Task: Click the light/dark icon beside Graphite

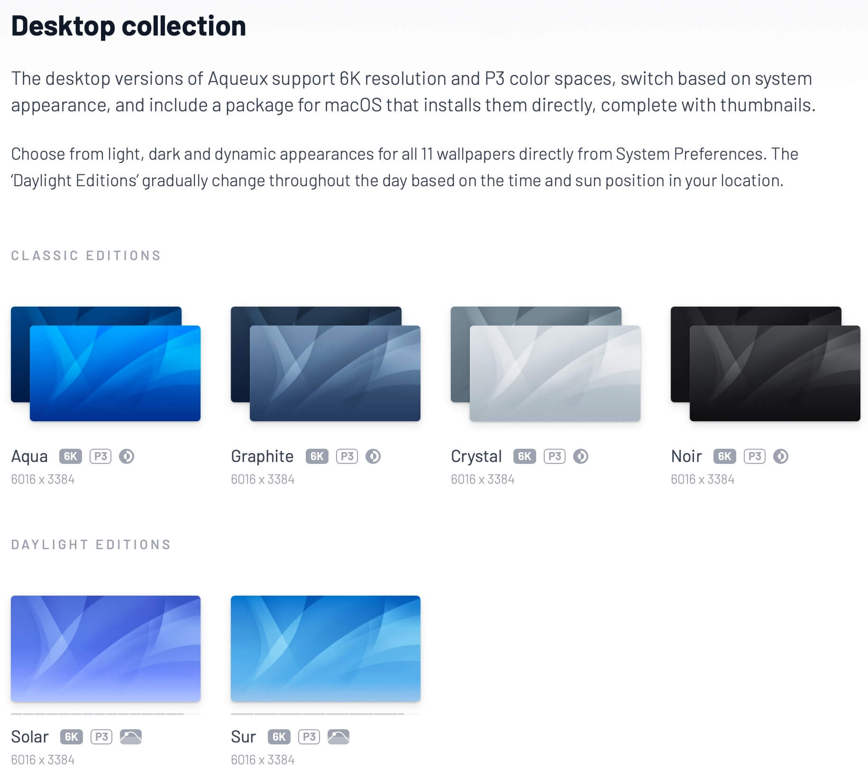Action: (x=373, y=456)
